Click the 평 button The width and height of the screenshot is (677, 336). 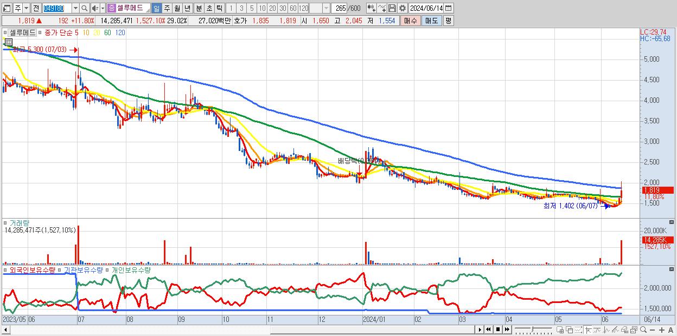coord(448,21)
